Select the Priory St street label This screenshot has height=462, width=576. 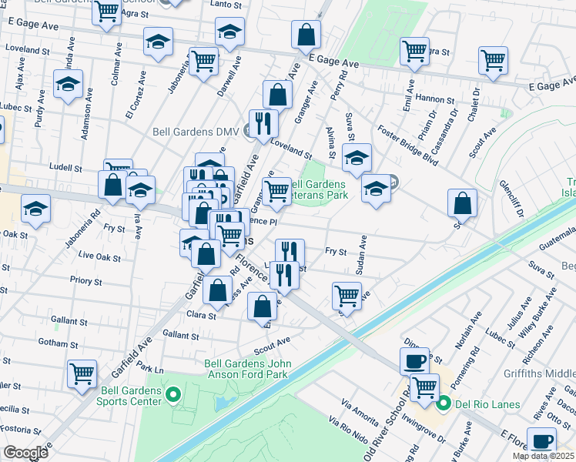point(86,281)
